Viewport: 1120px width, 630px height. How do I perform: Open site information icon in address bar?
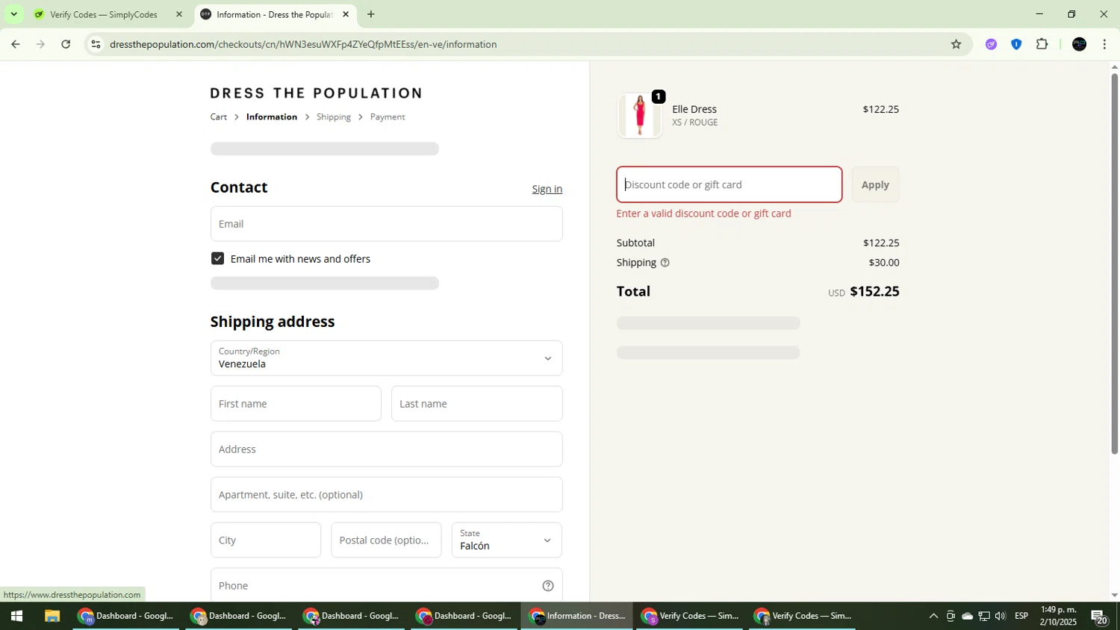(x=96, y=44)
